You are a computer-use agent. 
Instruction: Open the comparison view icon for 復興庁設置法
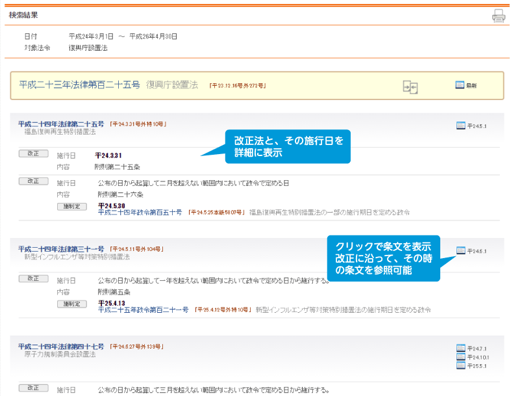coord(410,87)
